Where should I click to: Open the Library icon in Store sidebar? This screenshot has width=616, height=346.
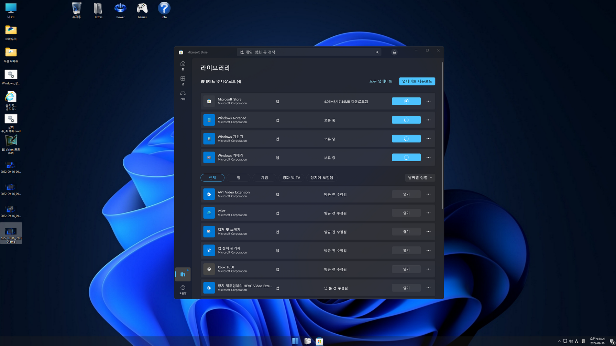pyautogui.click(x=183, y=274)
